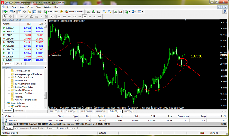
Task: Open the Charts menu
Action: tap(30, 7)
